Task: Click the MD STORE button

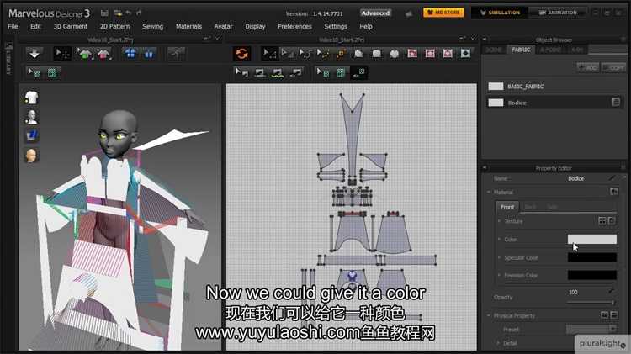Action: tap(443, 13)
